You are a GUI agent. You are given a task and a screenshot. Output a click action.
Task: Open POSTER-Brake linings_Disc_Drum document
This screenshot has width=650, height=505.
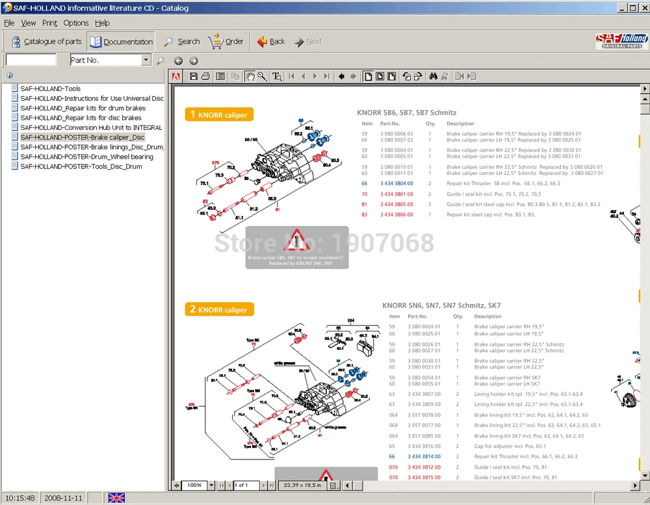[x=92, y=147]
